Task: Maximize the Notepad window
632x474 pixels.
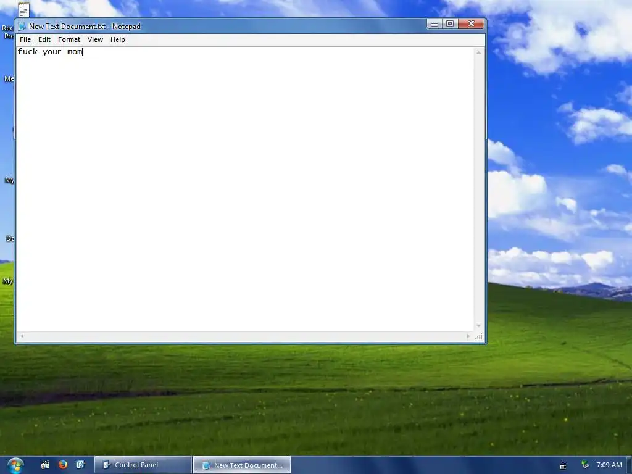Action: (x=450, y=24)
